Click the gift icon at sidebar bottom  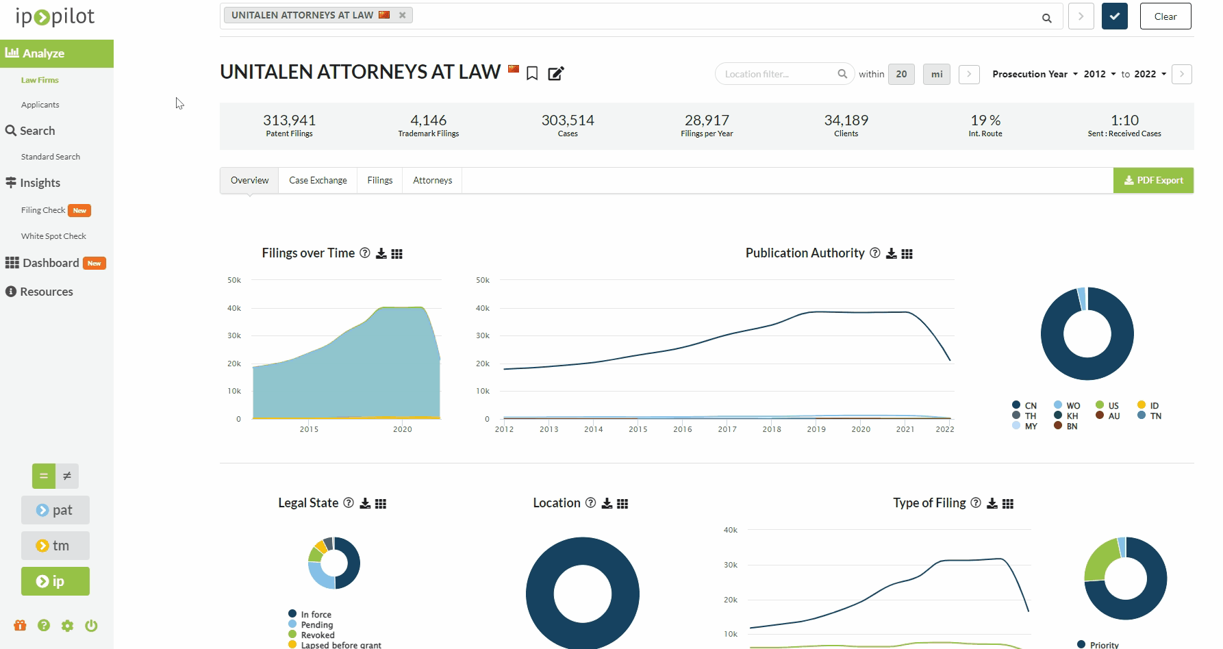[x=20, y=625]
